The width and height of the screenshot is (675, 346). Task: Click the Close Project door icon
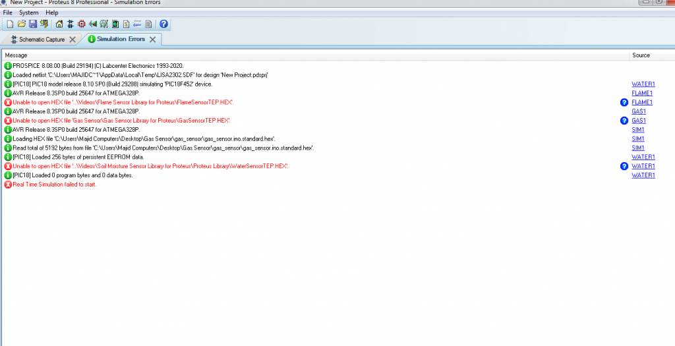pos(44,24)
